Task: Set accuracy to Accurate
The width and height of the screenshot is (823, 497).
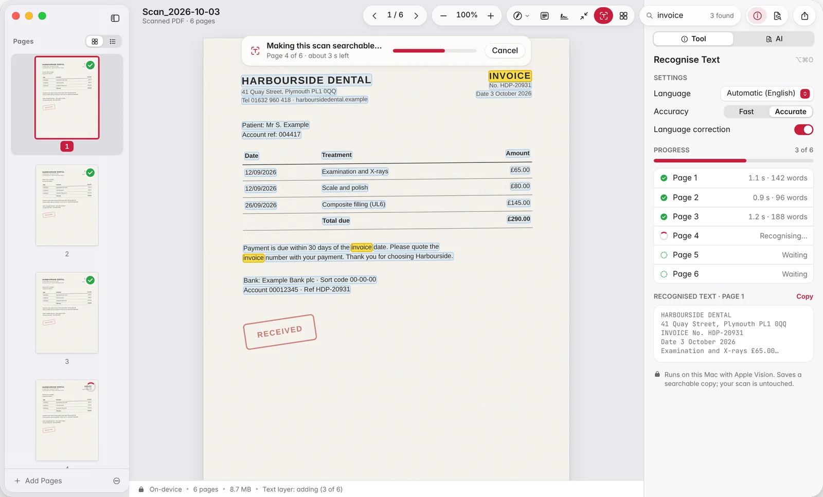Action: (x=791, y=112)
